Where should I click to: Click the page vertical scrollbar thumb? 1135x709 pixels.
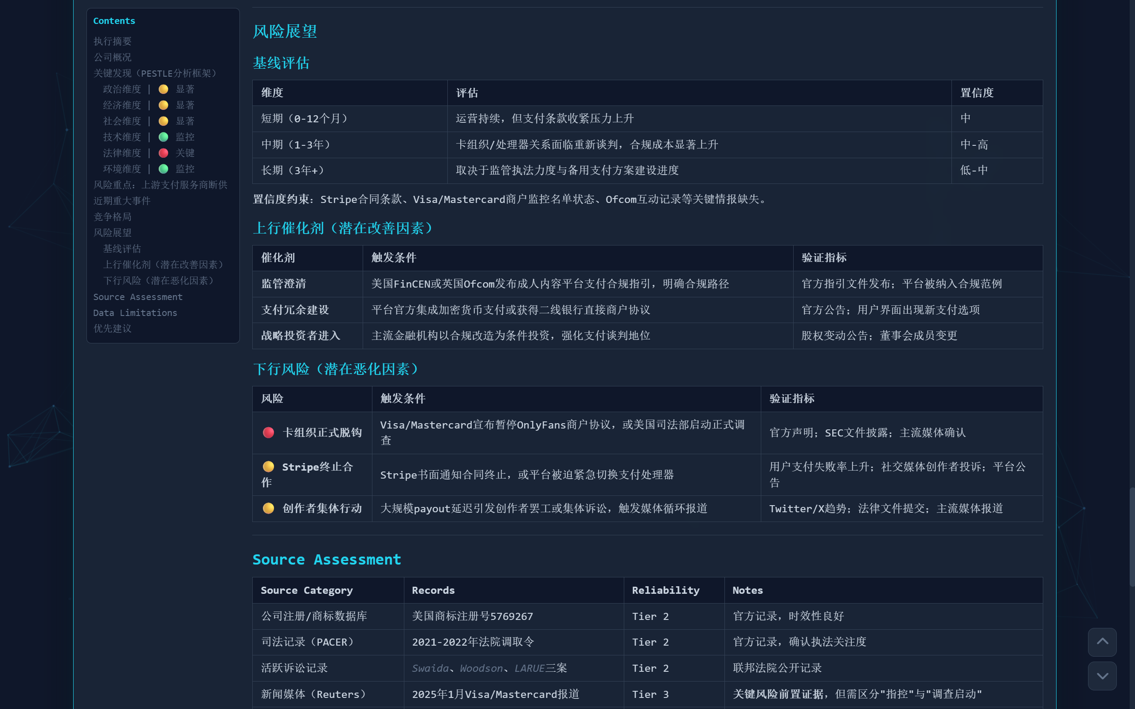coord(1132,537)
